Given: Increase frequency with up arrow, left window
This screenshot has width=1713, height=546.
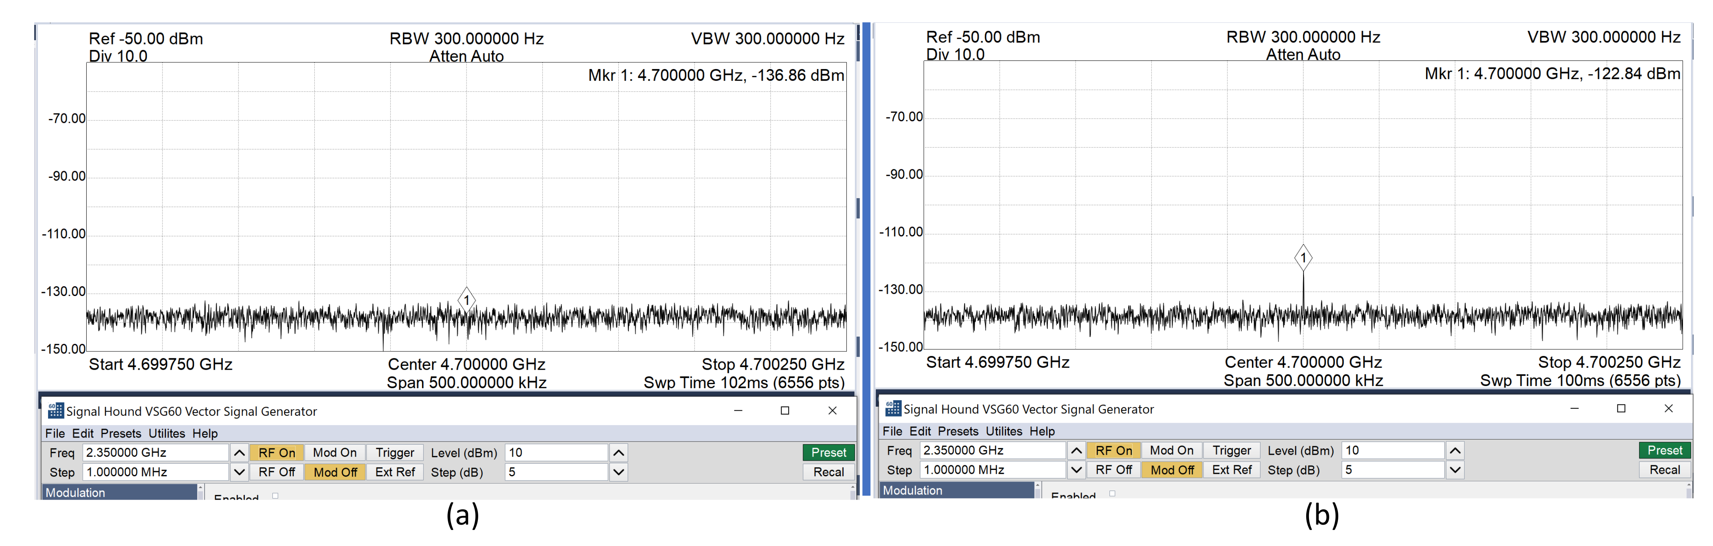Looking at the screenshot, I should click(x=239, y=452).
